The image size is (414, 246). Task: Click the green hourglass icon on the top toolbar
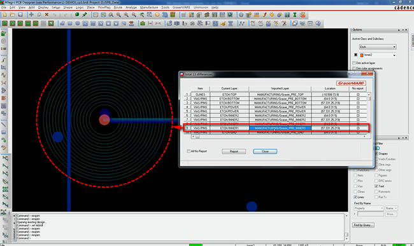coord(295,15)
